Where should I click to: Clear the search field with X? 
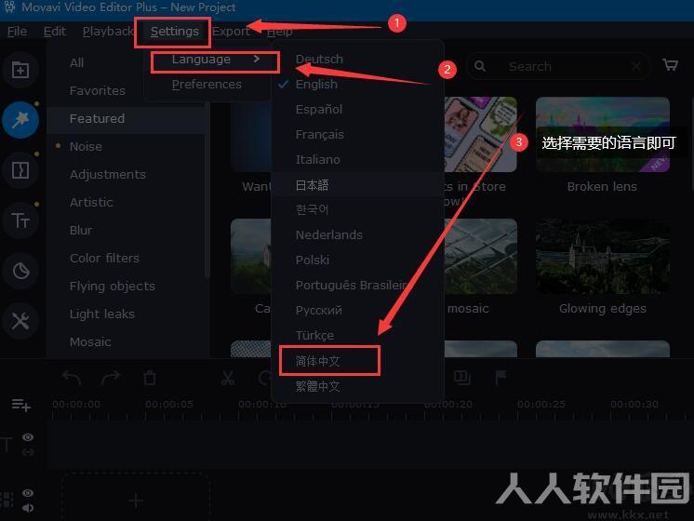636,66
